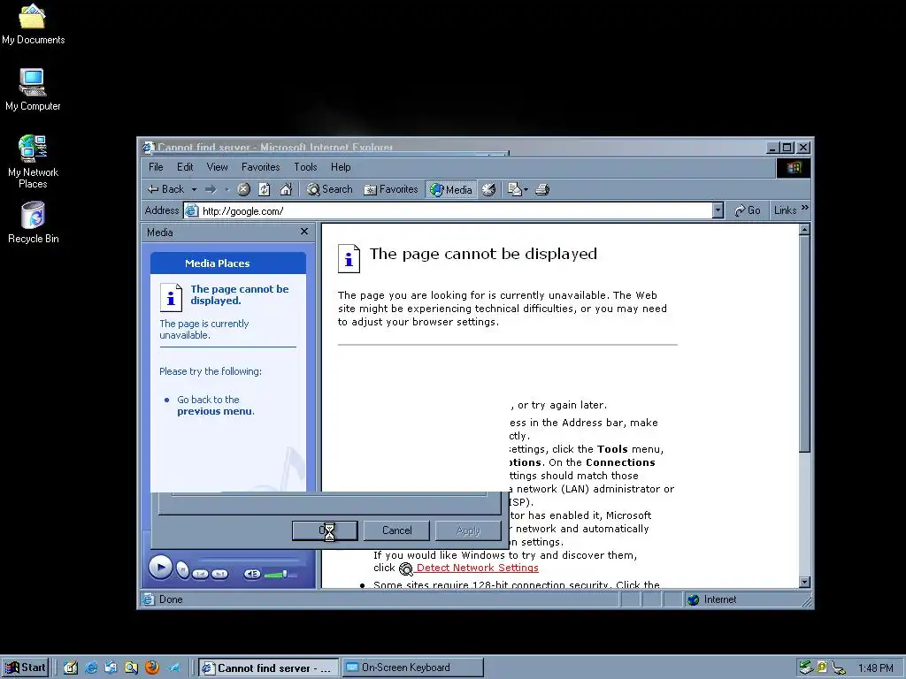This screenshot has width=906, height=679.
Task: Click the Media bar seek track
Action: point(249,561)
